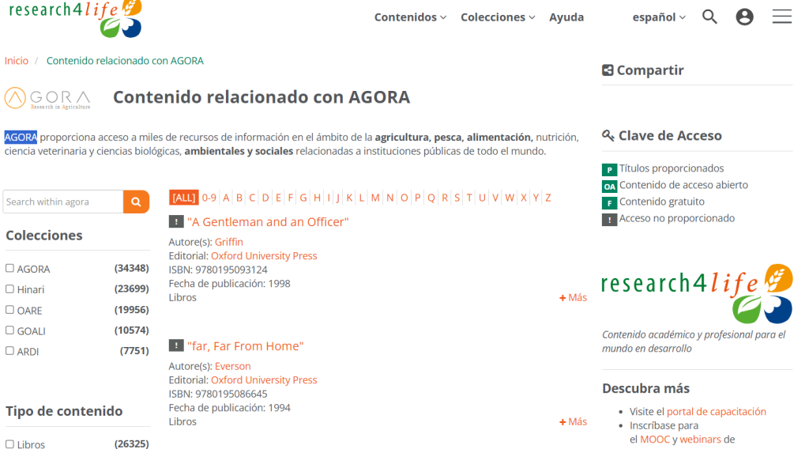Open the español language dropdown
This screenshot has height=449, width=809.
(659, 17)
